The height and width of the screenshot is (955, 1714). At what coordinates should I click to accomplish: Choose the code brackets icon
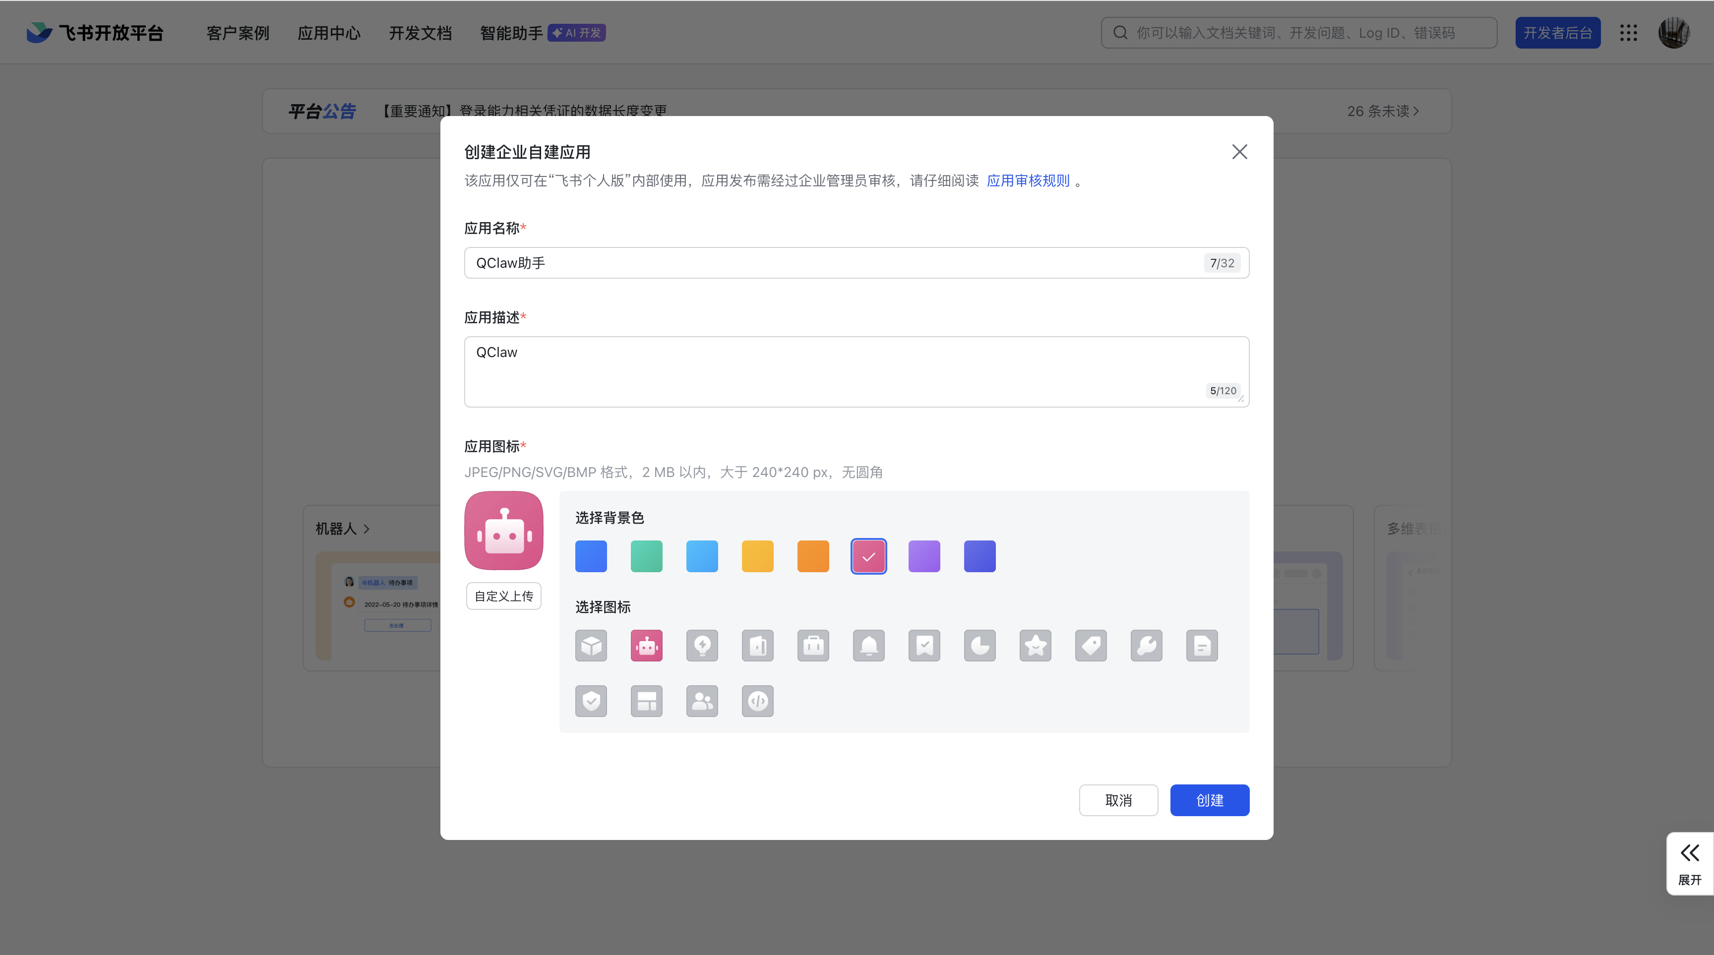click(x=757, y=701)
